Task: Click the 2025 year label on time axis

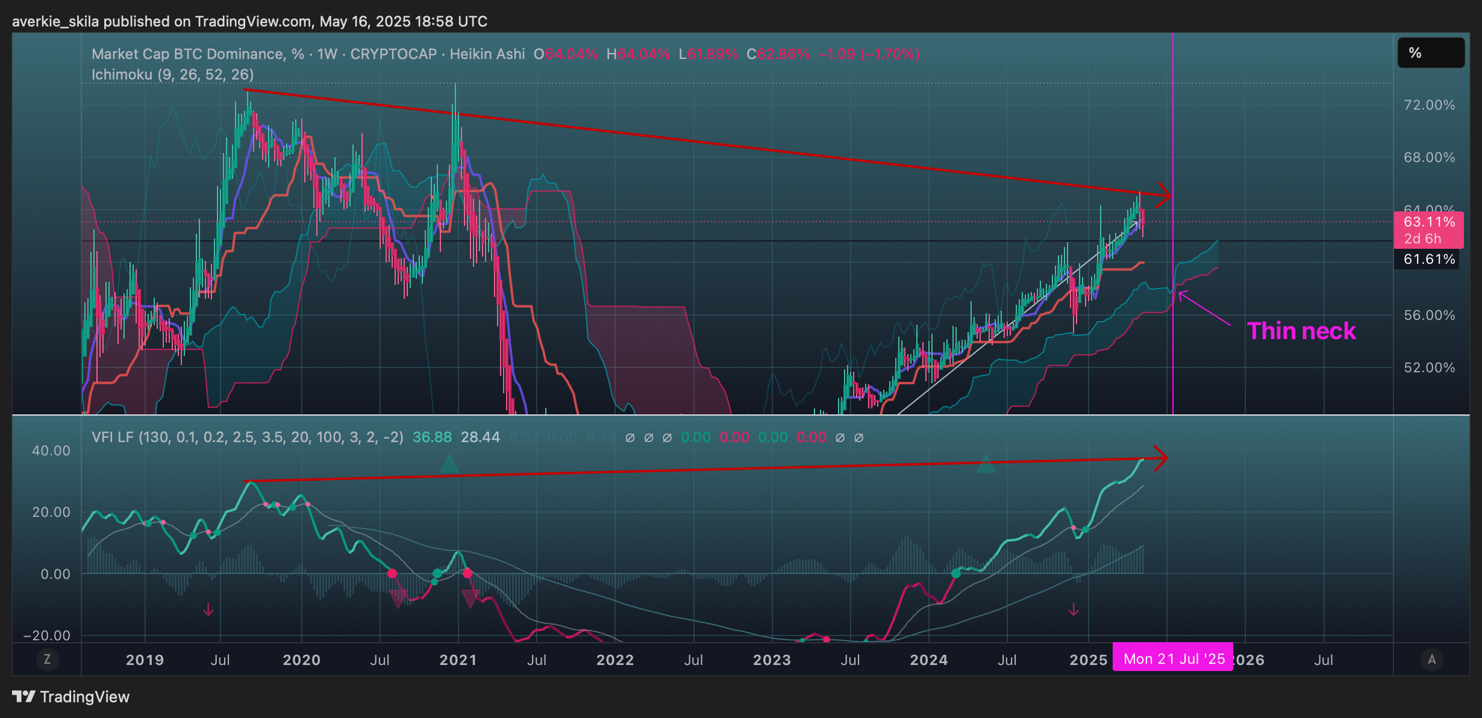Action: 1088,660
